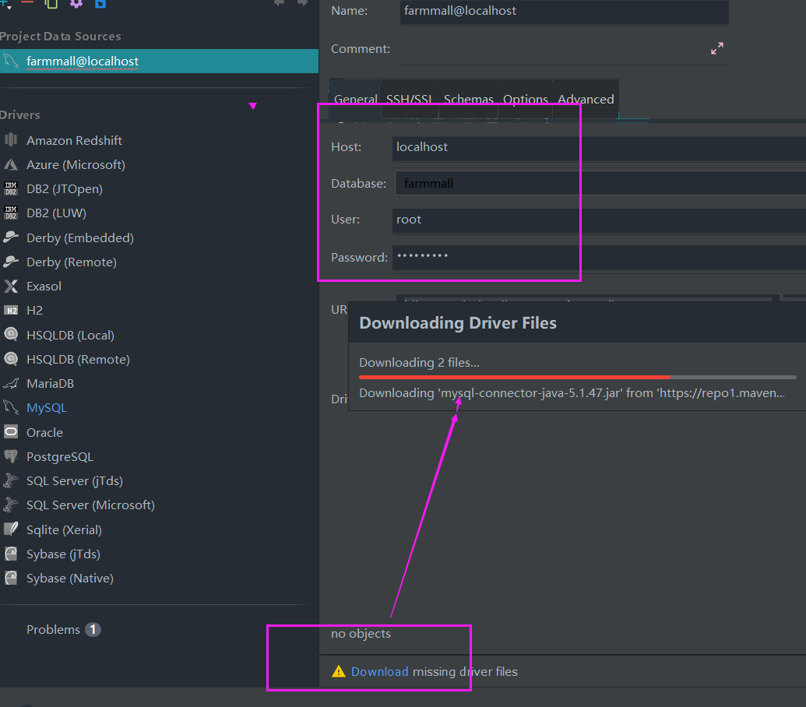Select farmmall@localhost data source
The height and width of the screenshot is (707, 806).
pos(159,62)
